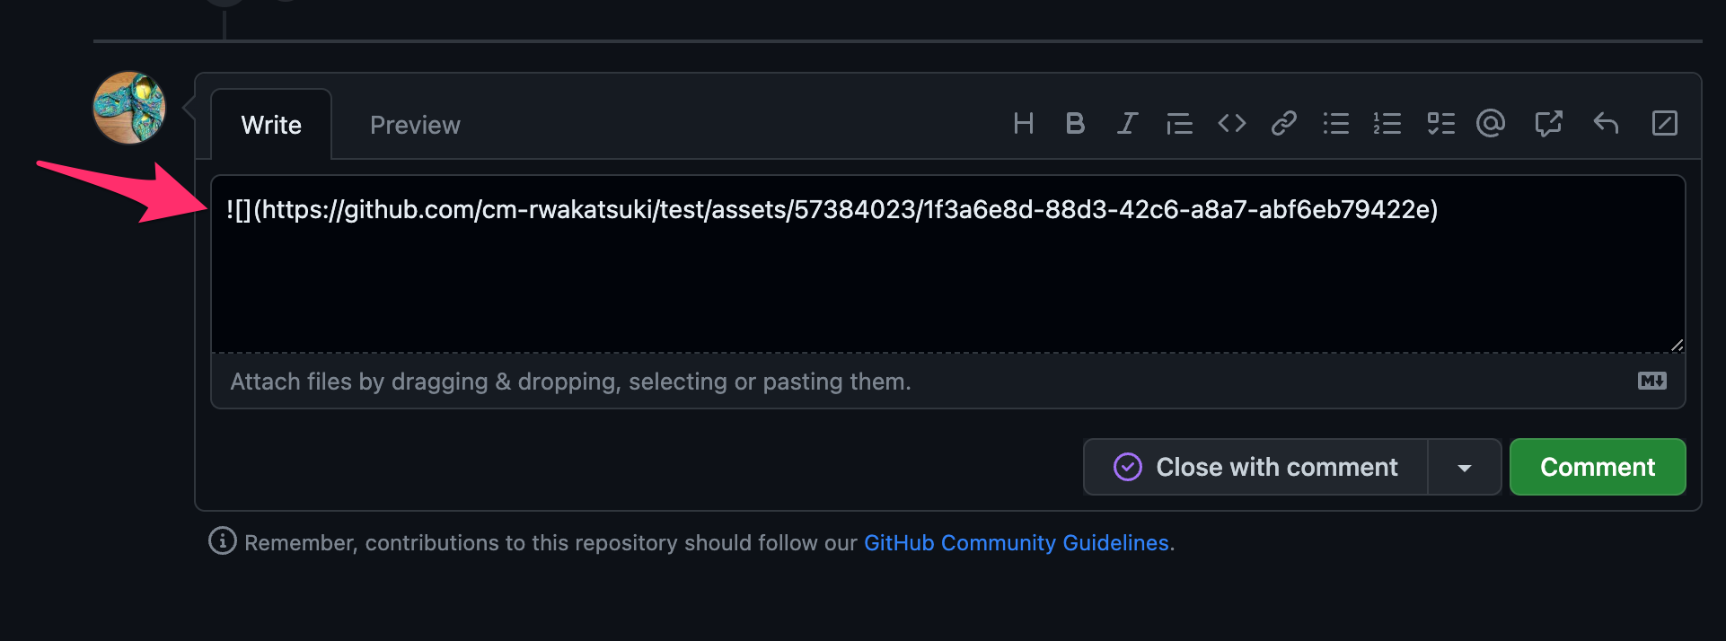The width and height of the screenshot is (1726, 641).
Task: Stay on the Write tab
Action: click(x=271, y=125)
